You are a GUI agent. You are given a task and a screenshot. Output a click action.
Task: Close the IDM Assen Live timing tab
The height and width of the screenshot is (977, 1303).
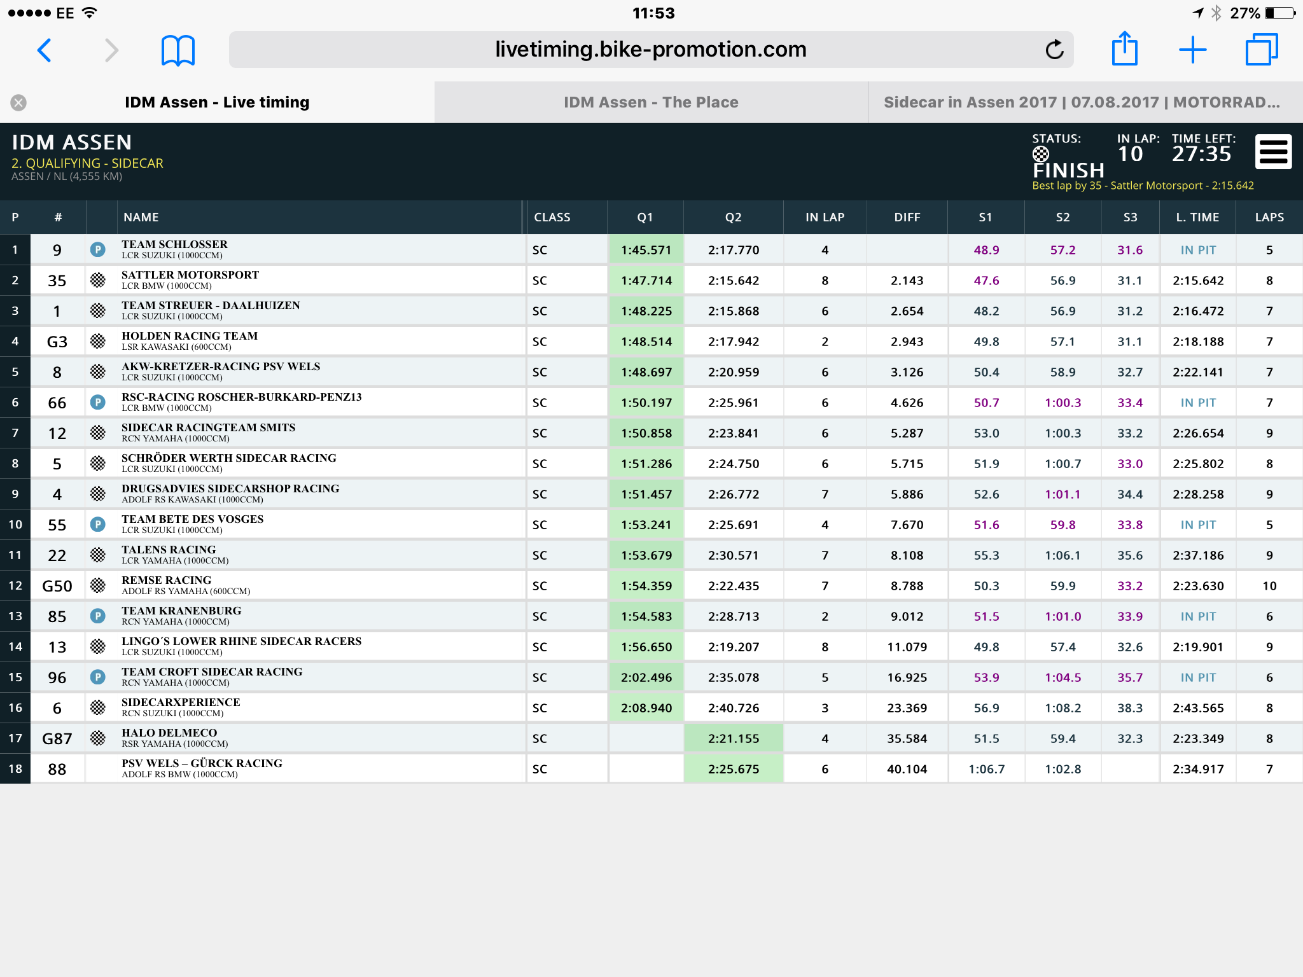tap(18, 102)
